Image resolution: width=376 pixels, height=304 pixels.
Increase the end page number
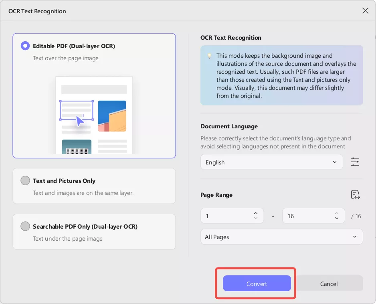[x=337, y=213]
